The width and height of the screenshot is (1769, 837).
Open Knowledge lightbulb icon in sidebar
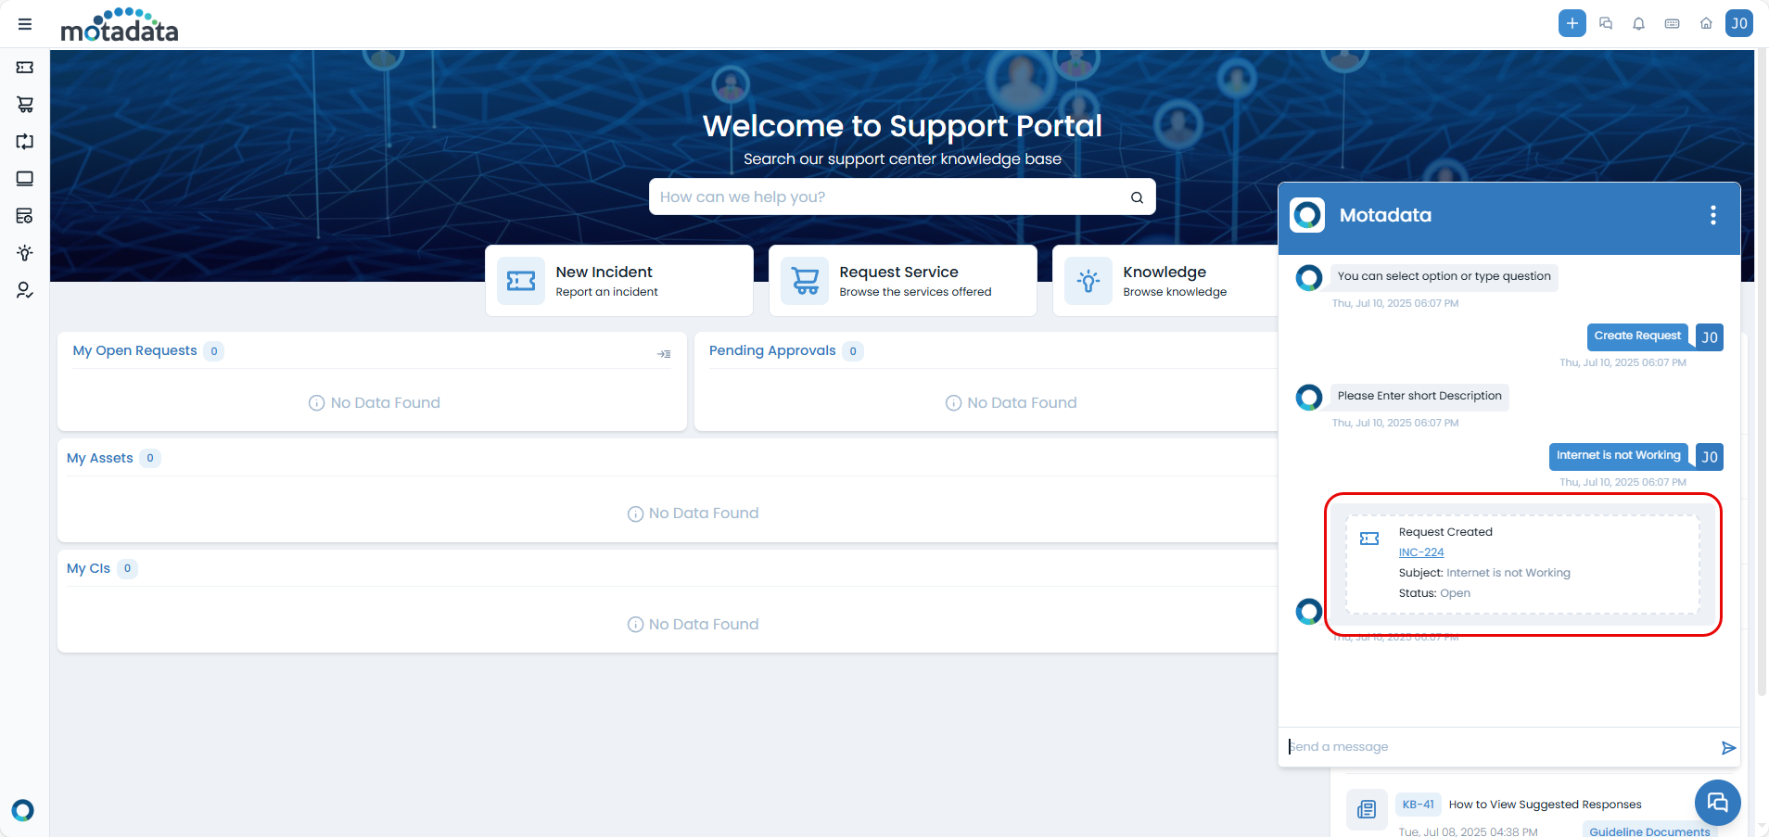coord(25,253)
